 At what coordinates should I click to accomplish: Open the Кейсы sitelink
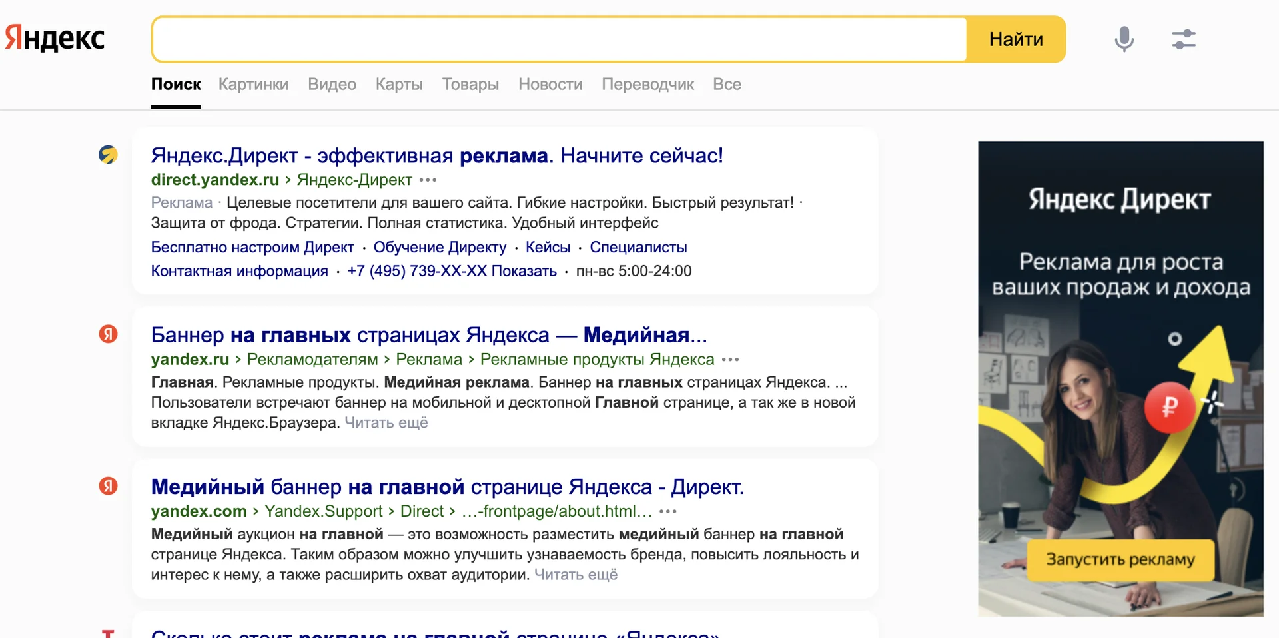(548, 247)
